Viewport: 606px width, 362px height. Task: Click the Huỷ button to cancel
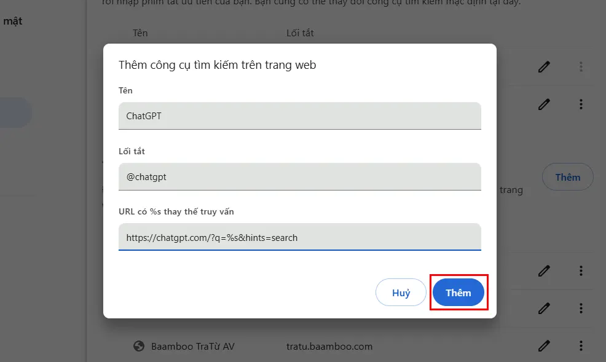(x=401, y=292)
